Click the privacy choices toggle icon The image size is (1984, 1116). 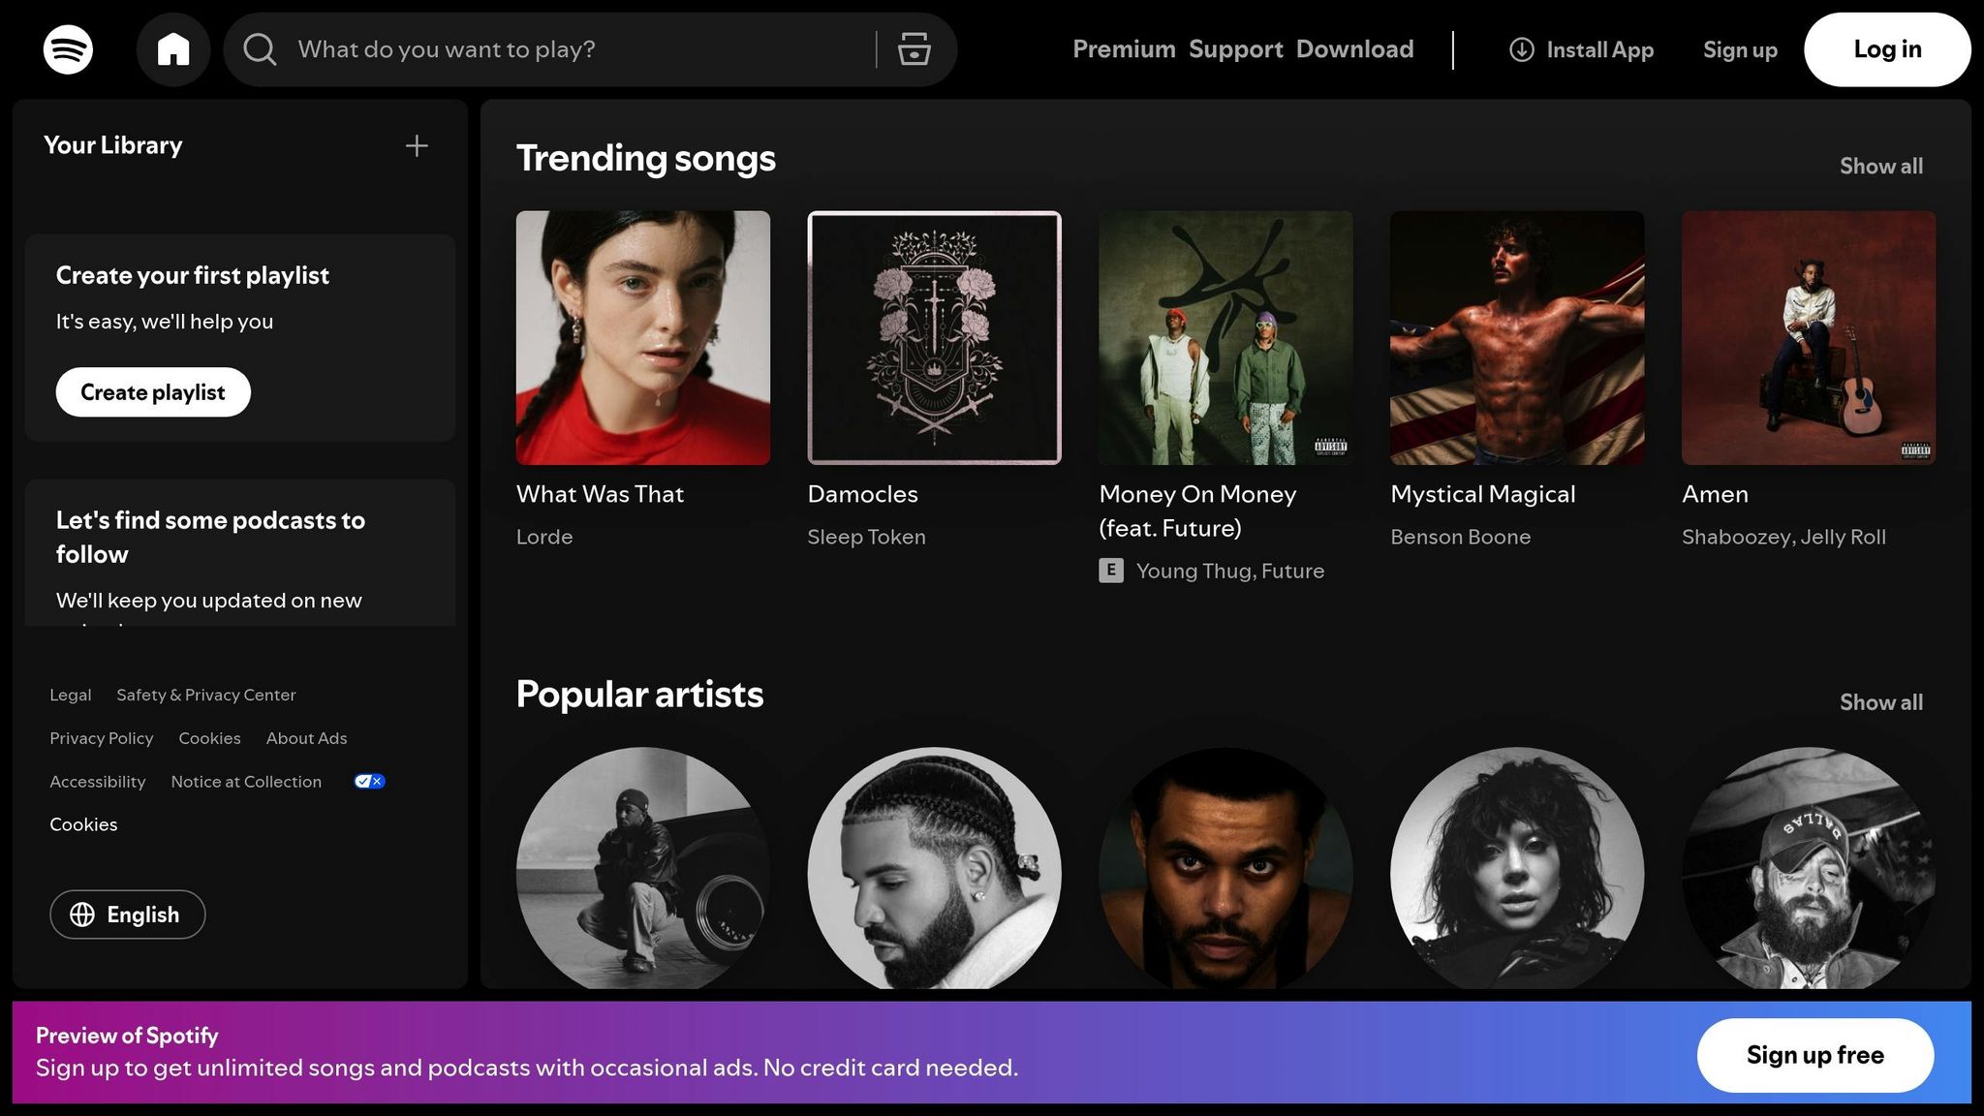369,782
